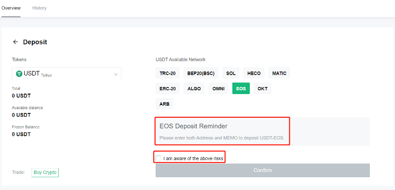
Task: Open the Overview tab
Action: point(11,8)
